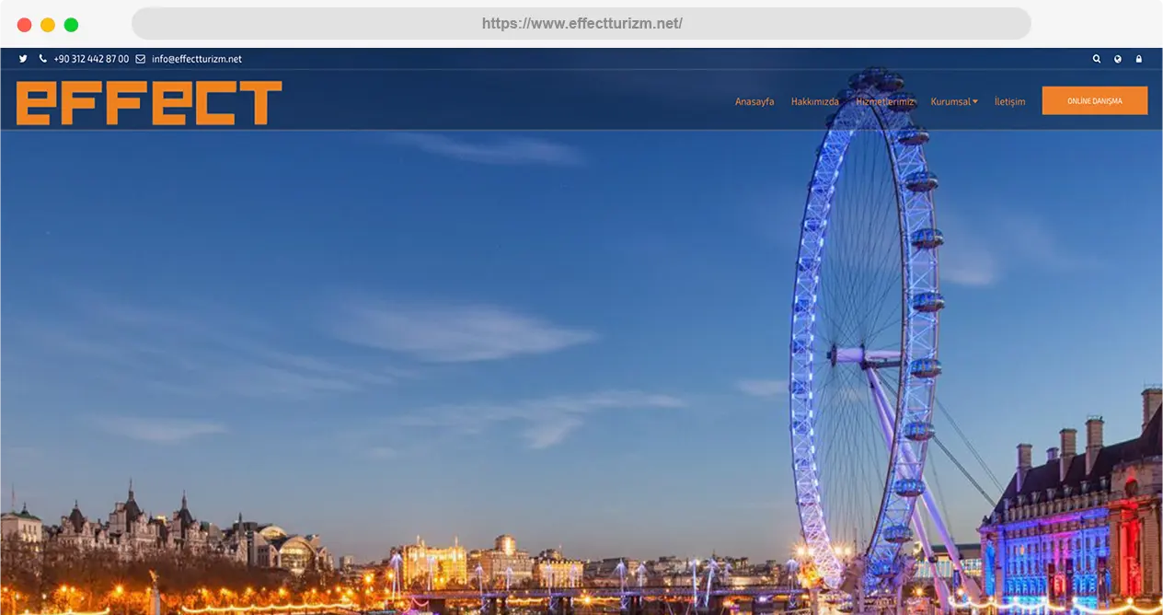Click the EFFECT logo
The width and height of the screenshot is (1163, 615).
click(x=149, y=102)
